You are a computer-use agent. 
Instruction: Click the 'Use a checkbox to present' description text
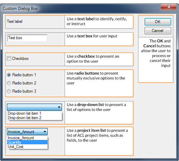tap(93, 59)
